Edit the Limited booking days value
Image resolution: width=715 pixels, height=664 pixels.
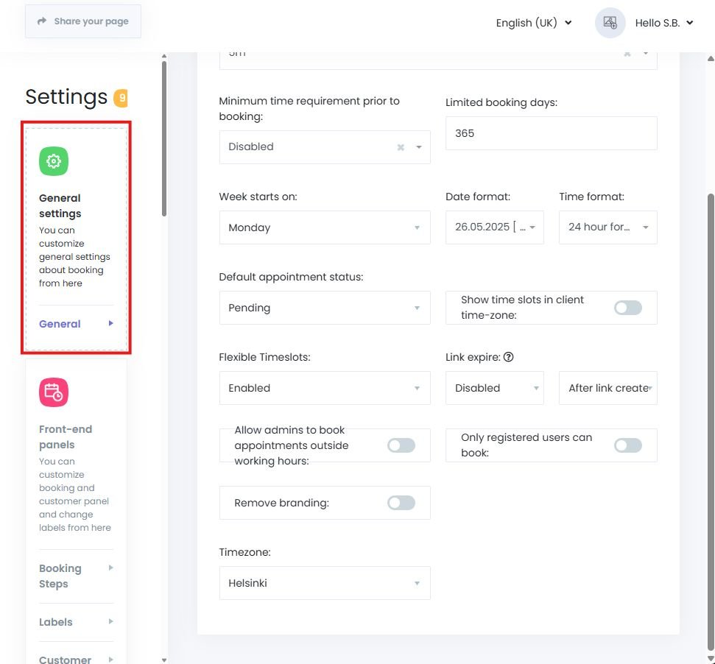(551, 133)
